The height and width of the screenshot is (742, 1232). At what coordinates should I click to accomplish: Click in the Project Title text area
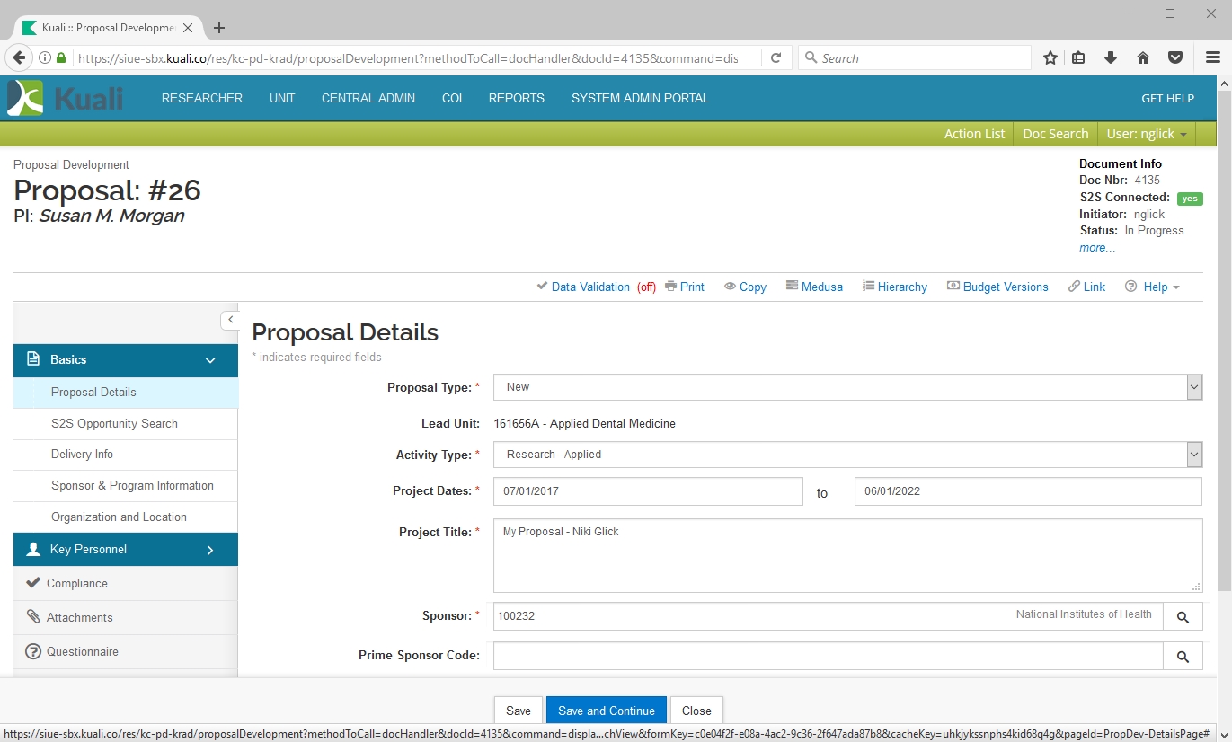847,555
